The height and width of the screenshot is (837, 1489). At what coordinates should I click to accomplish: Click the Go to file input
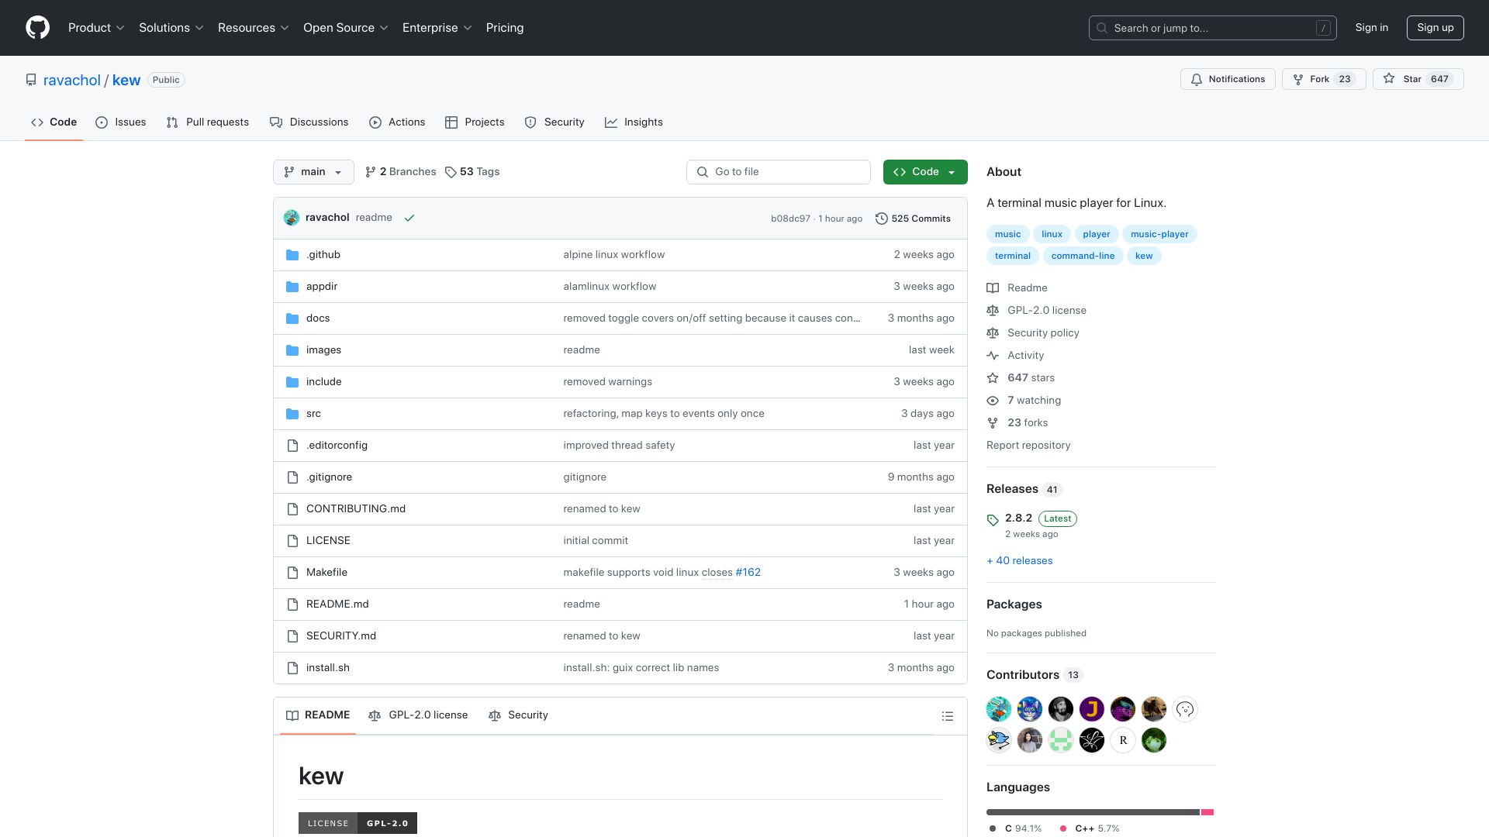click(779, 172)
